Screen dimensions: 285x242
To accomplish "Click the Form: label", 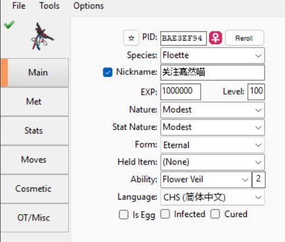I will [146, 145].
